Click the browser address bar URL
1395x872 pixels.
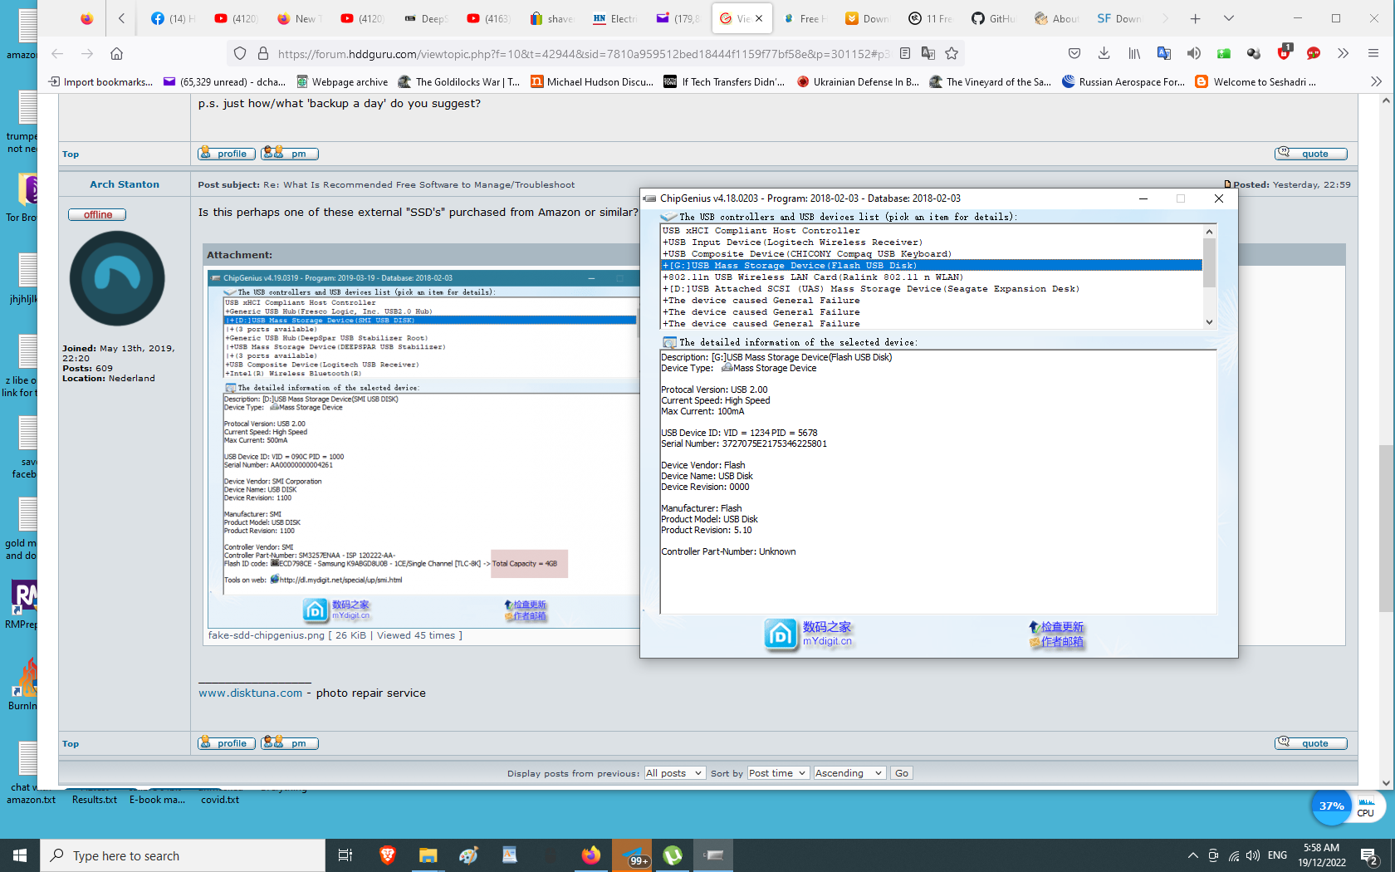[584, 54]
